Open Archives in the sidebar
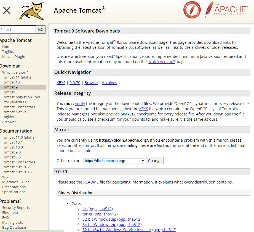 pos(9,122)
